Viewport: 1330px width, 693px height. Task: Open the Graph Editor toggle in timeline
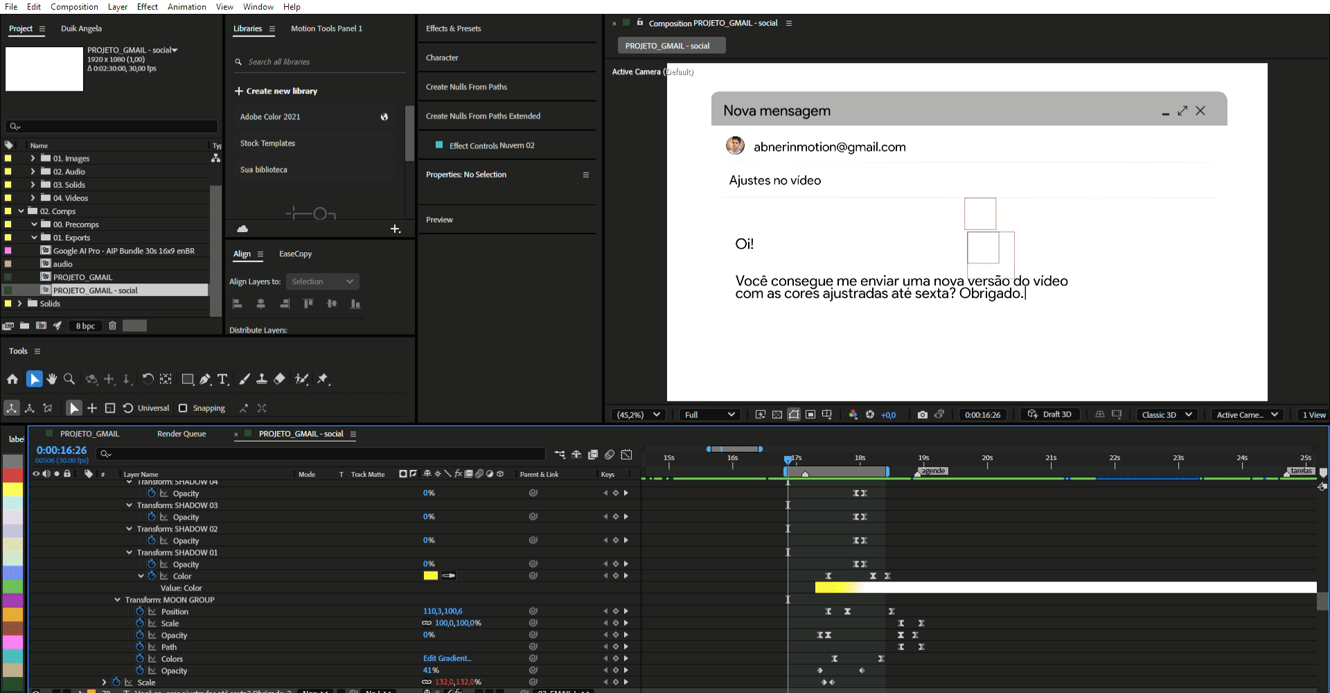(x=627, y=455)
